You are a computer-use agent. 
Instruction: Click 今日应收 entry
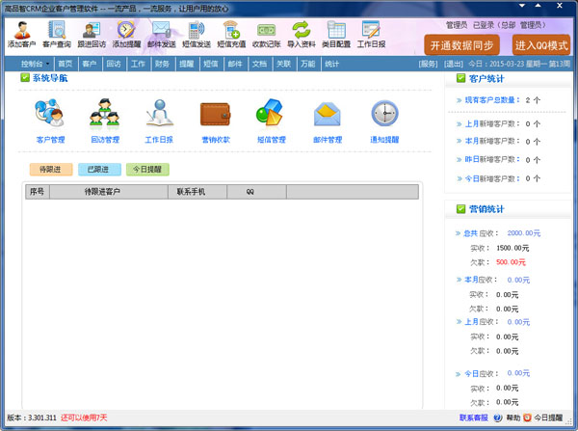point(493,373)
